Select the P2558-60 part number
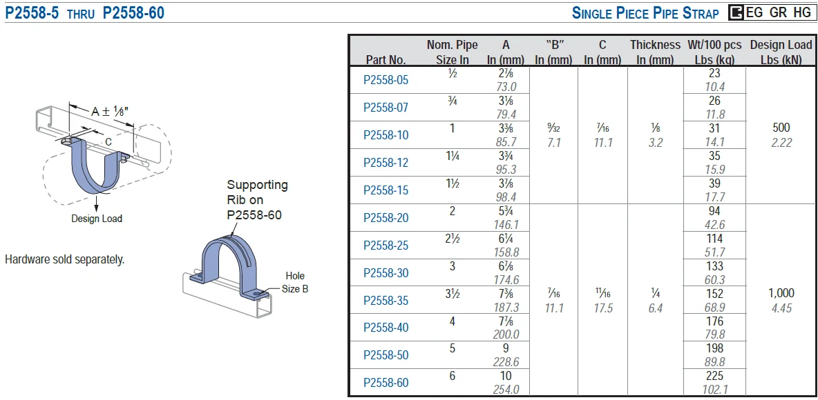818x400 pixels. coord(386,383)
